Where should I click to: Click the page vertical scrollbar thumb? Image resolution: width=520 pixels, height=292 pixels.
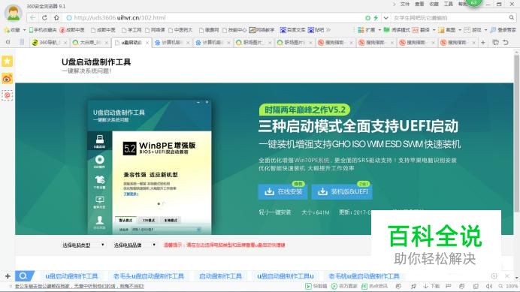[516, 133]
